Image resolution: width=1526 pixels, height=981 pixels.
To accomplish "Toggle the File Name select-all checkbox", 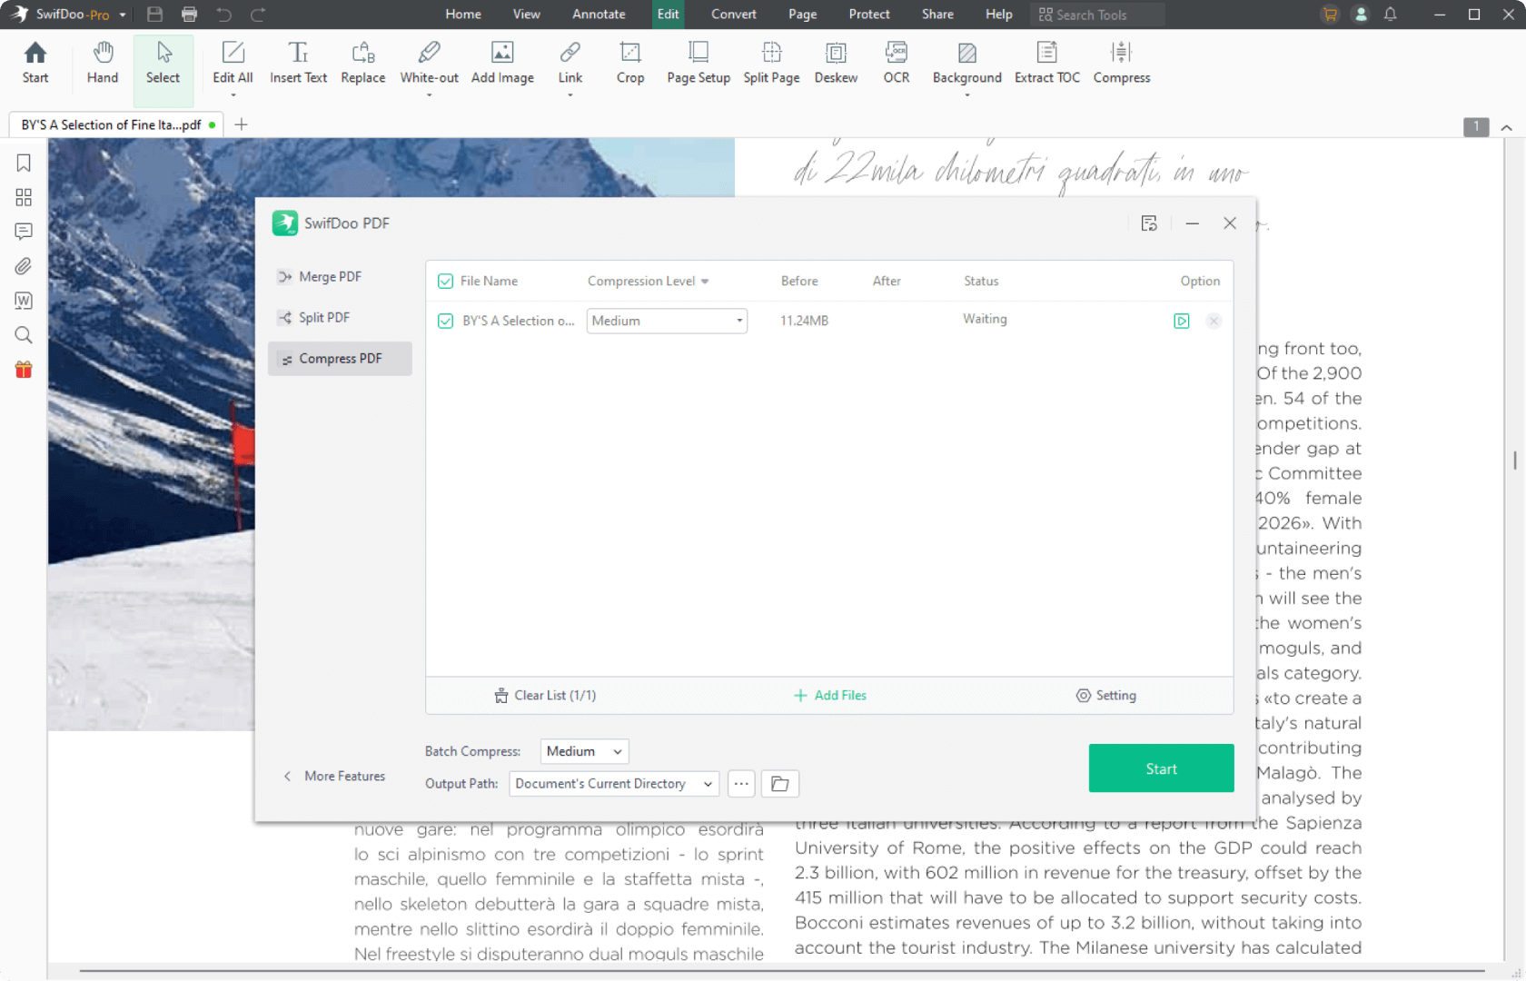I will click(445, 282).
